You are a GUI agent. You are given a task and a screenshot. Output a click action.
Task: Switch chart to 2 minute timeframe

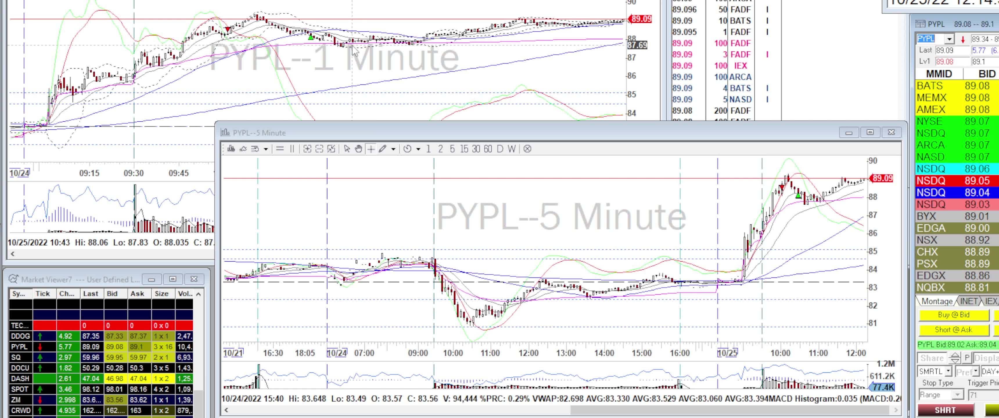point(441,149)
